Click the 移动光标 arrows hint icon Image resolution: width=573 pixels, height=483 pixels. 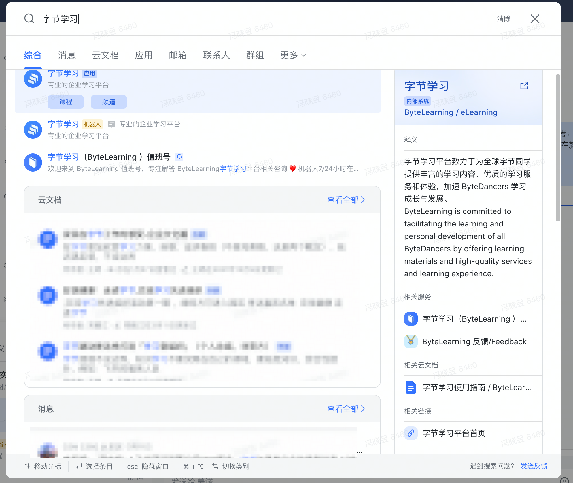tap(27, 466)
